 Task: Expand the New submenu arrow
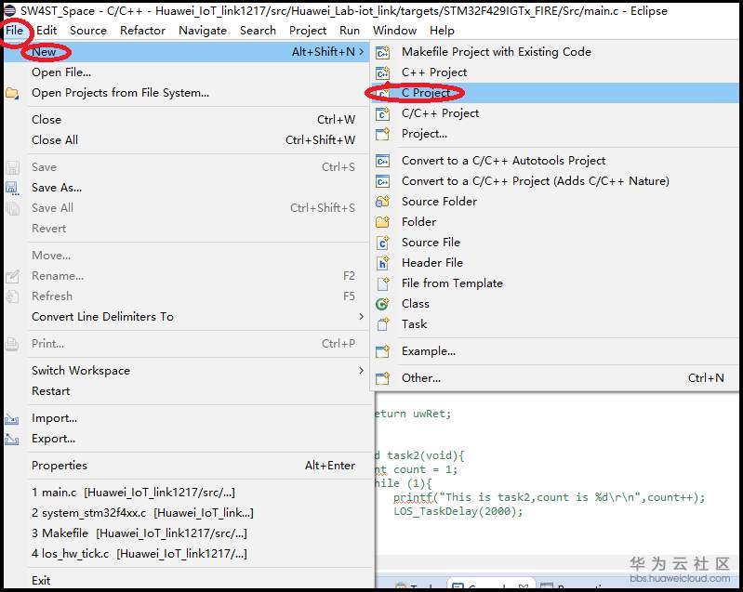[x=362, y=51]
